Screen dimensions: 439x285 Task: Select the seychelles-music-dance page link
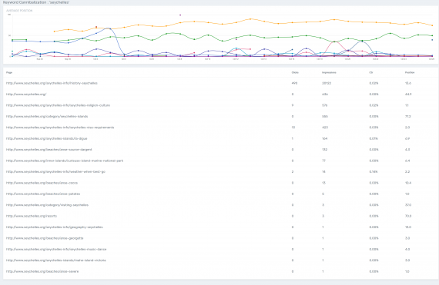(x=56, y=249)
